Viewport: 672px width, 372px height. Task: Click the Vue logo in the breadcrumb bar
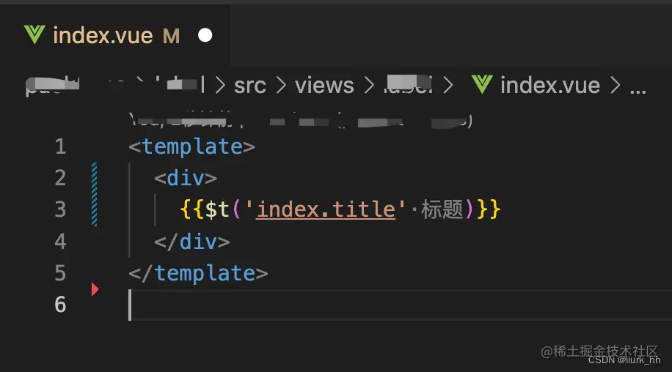tap(481, 85)
